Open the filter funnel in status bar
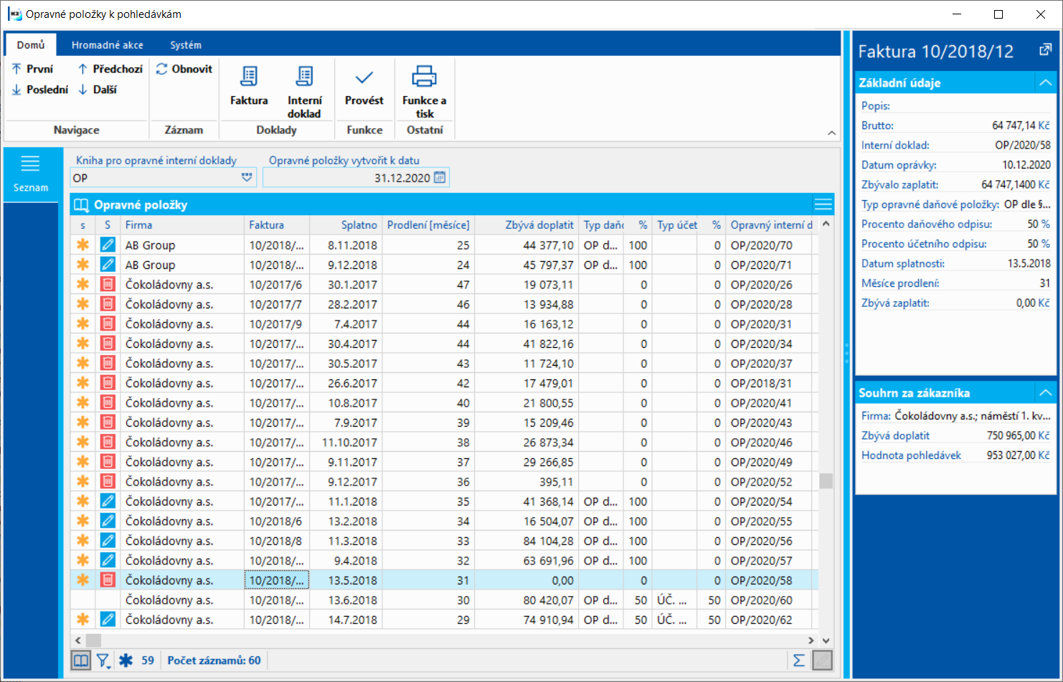1063x682 pixels. [103, 660]
